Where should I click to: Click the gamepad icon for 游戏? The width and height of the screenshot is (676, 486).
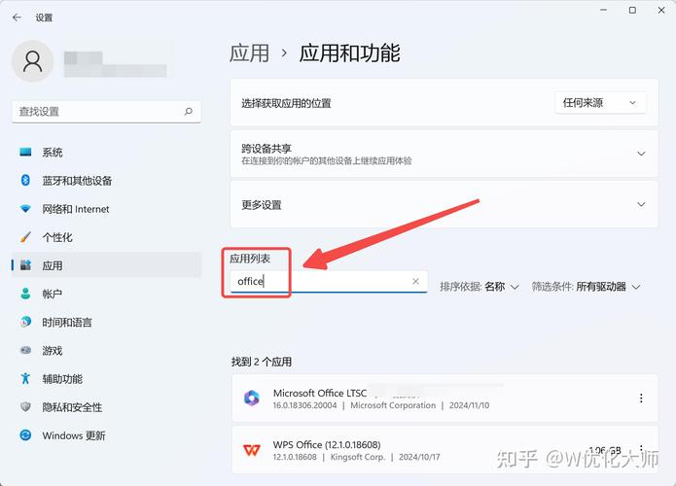(25, 350)
